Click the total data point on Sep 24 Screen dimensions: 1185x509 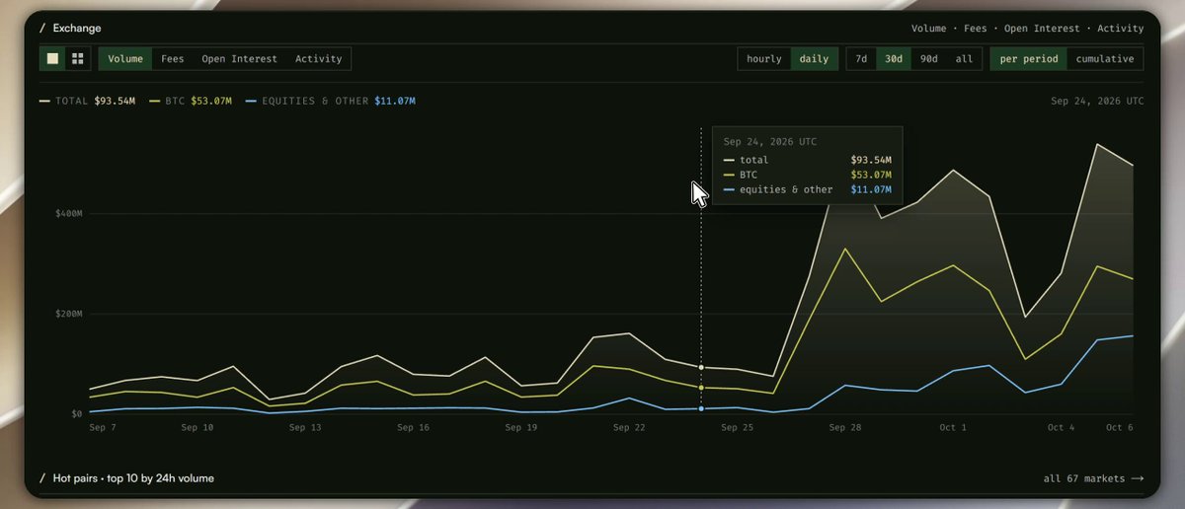click(x=701, y=367)
